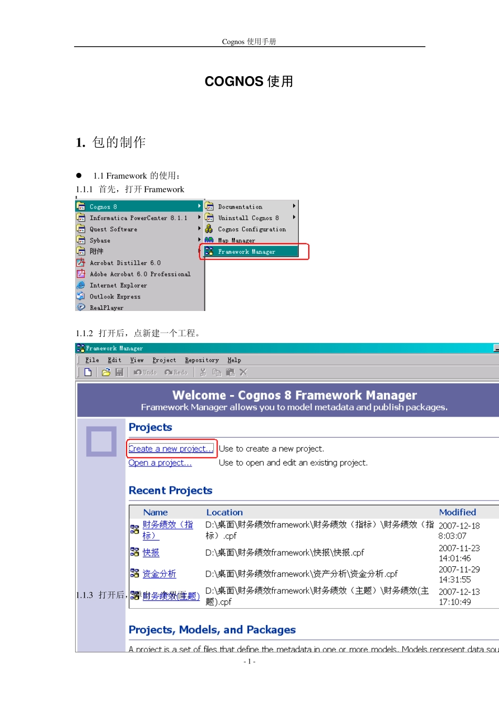Click the Sybase folder icon
This screenshot has width=499, height=706.
(81, 240)
